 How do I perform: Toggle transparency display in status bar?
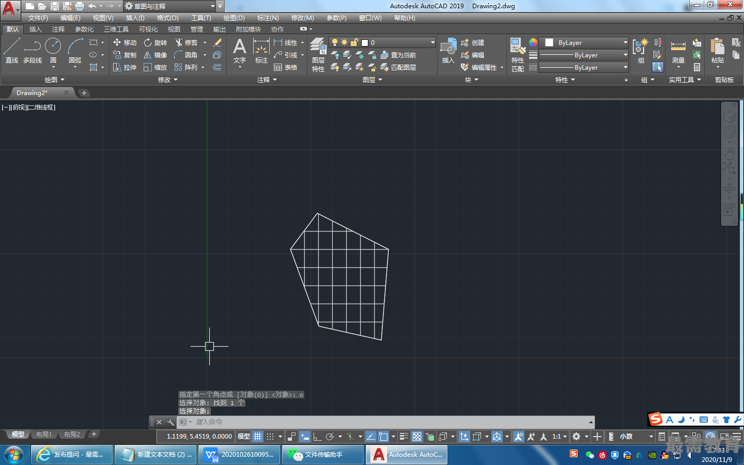click(417, 437)
